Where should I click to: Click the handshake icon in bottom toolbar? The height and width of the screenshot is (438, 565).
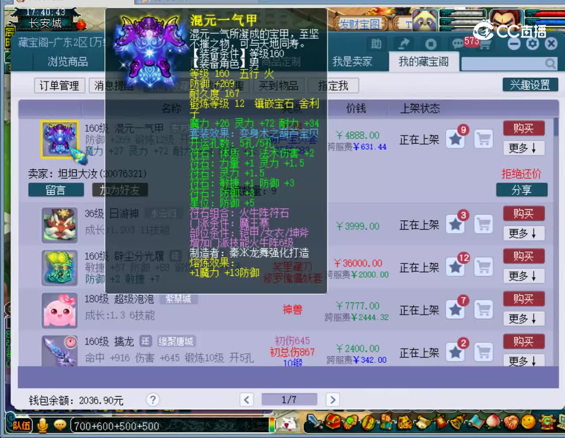click(511, 422)
